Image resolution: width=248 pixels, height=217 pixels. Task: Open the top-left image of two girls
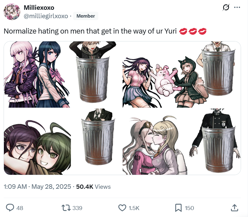[x=63, y=74]
